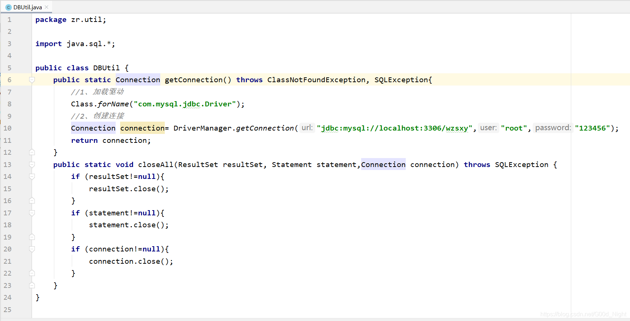Click the "123456" string literal

(x=592, y=128)
